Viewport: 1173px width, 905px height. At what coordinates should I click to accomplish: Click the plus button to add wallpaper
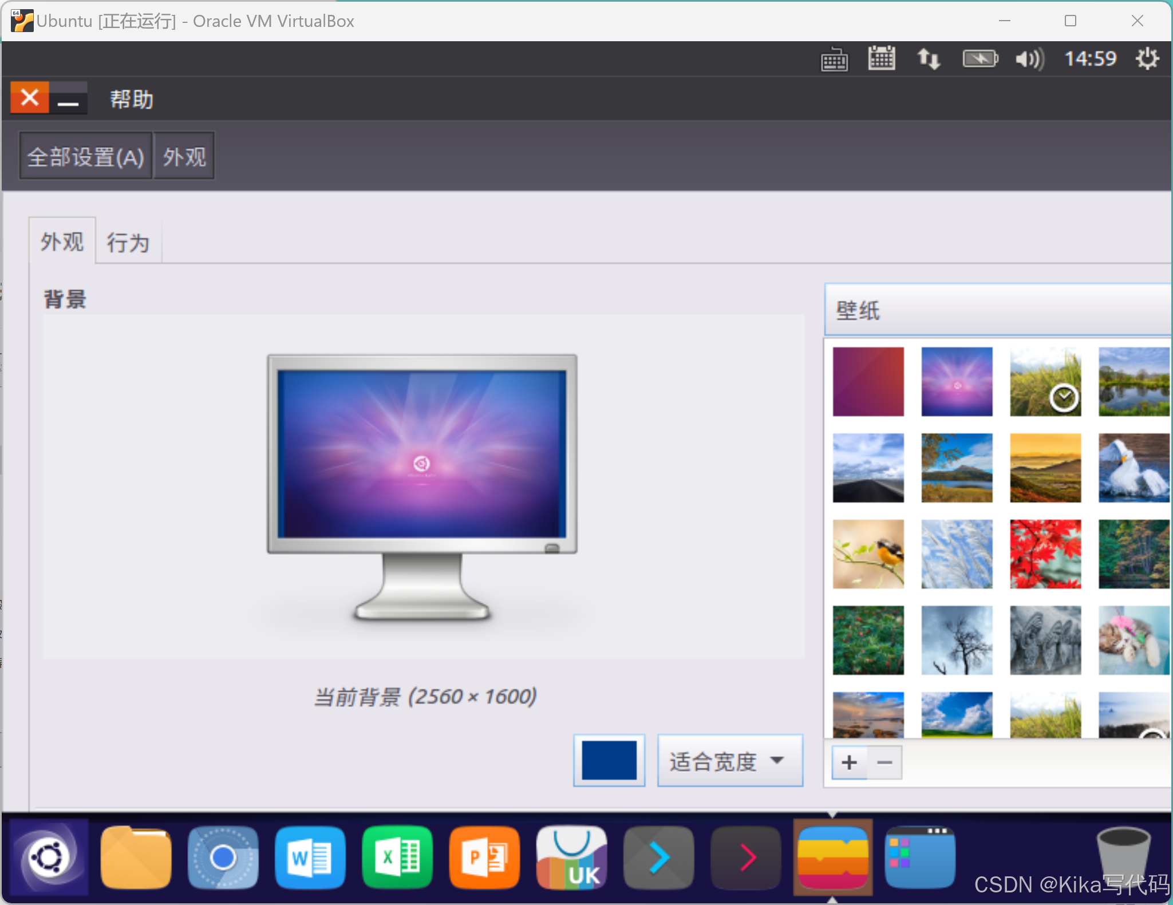tap(849, 762)
